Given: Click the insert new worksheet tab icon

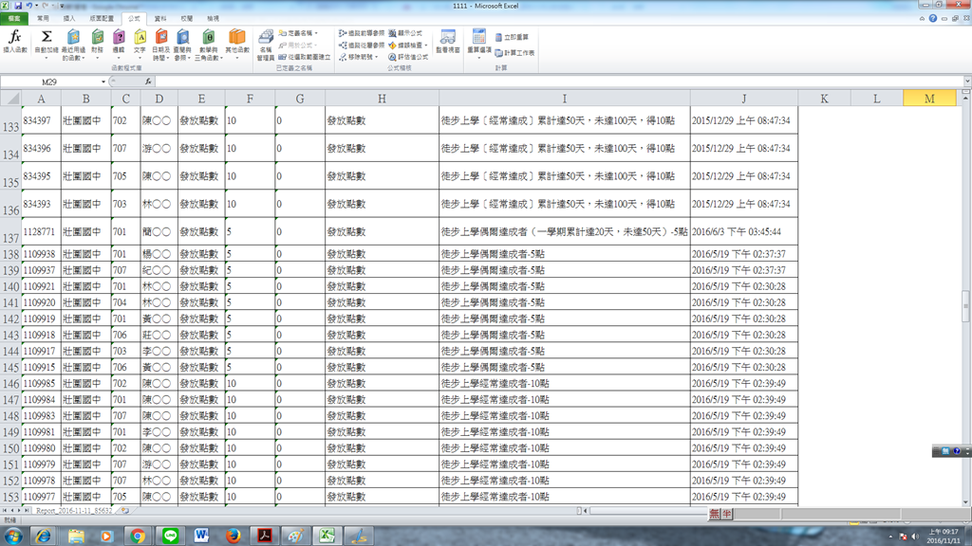Looking at the screenshot, I should [x=124, y=511].
